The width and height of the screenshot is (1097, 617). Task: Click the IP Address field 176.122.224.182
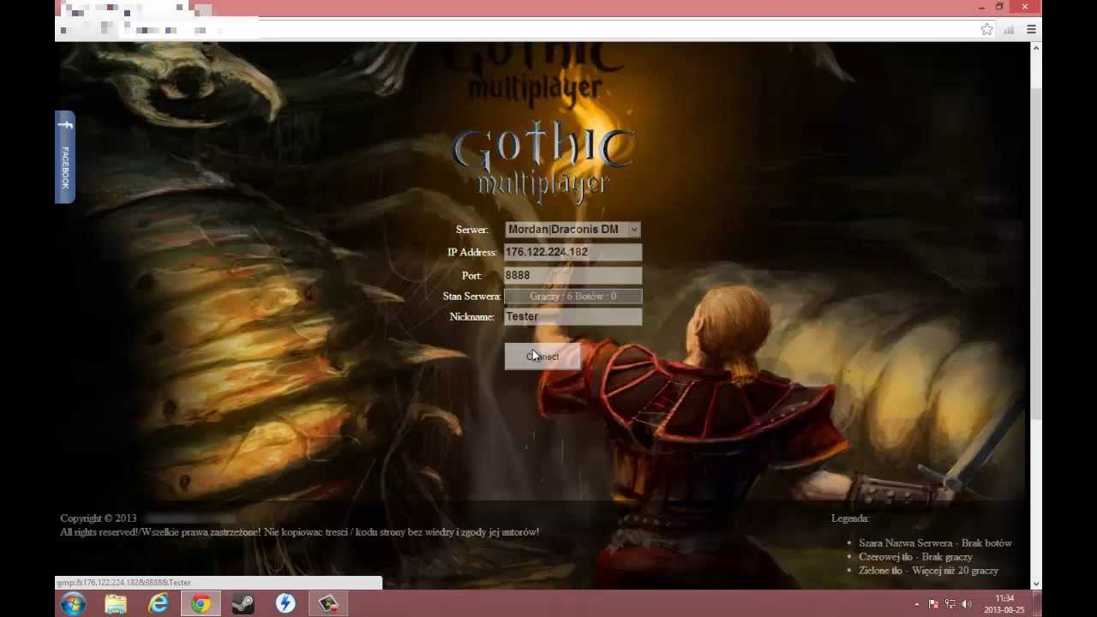pos(572,252)
